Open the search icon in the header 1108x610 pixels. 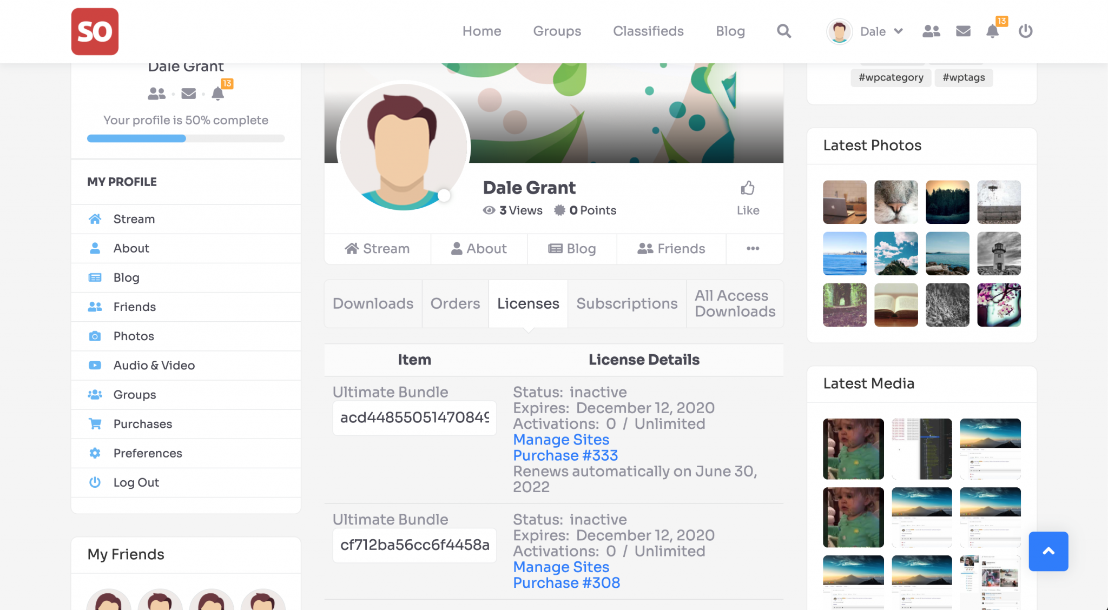[783, 31]
